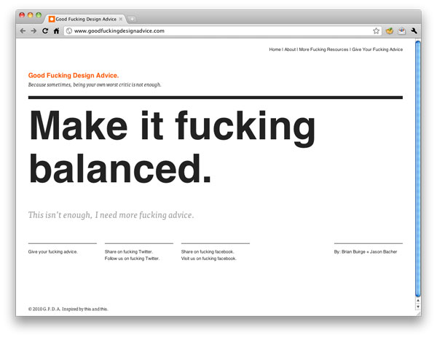
Task: Click the 'Because sometimes' tagline text
Action: (95, 84)
